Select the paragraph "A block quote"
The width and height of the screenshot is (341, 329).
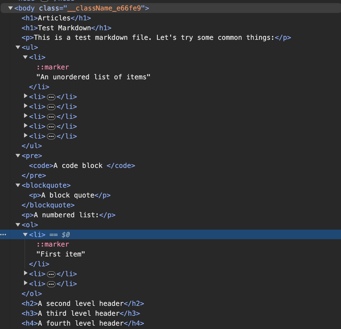(x=70, y=195)
